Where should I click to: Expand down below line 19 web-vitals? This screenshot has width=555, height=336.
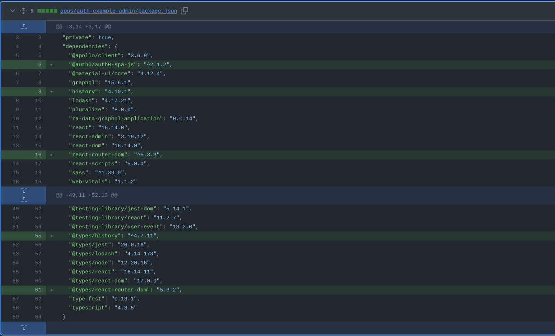click(x=23, y=191)
